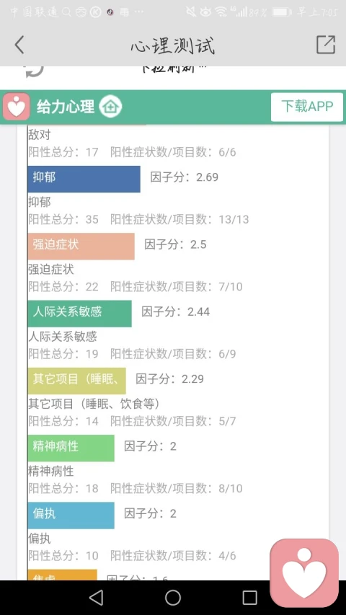Tap the 给力心理 brand title text
This screenshot has width=346, height=615.
coord(66,107)
